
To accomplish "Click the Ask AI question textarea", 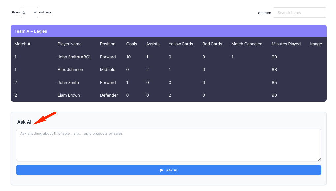I will (169, 145).
